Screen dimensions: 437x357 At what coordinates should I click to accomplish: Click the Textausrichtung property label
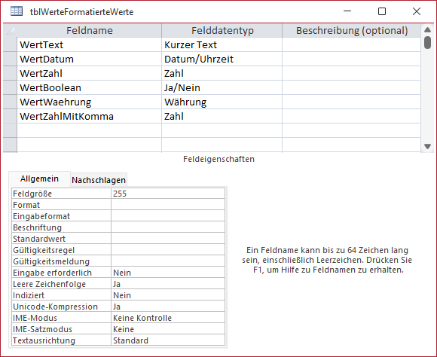(x=61, y=340)
